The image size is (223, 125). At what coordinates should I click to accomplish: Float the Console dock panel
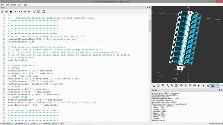click(x=219, y=90)
